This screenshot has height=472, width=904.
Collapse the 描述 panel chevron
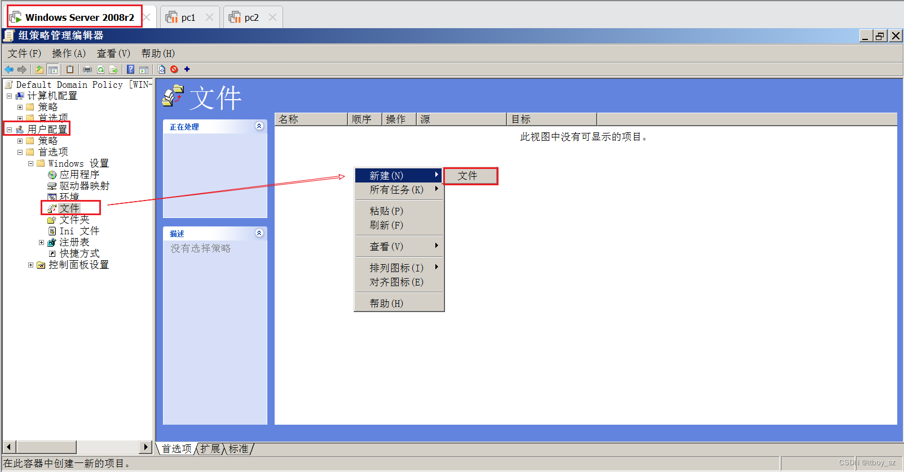point(259,233)
